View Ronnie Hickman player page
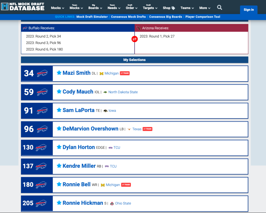266x213 pixels. tap(83, 203)
